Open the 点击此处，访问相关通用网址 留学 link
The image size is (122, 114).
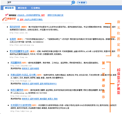click(x=31, y=15)
